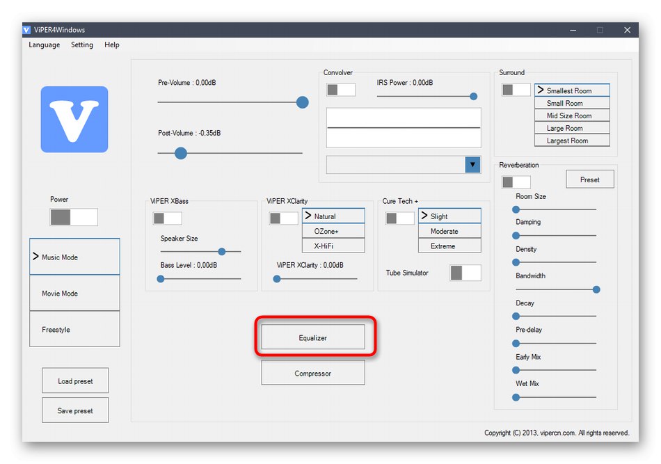Toggle the ViPER XClarity switch

pyautogui.click(x=284, y=218)
